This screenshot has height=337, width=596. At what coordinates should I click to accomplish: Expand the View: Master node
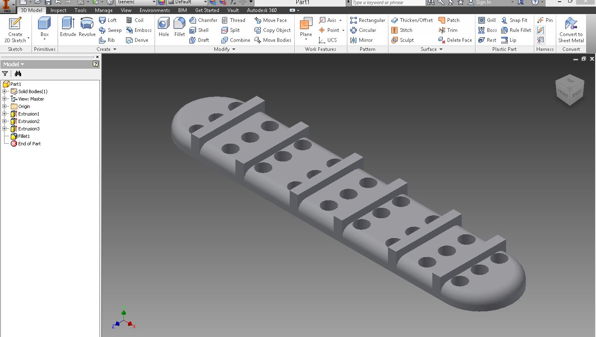5,99
